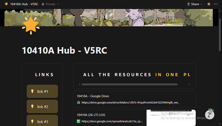The height and width of the screenshot is (126, 222).
Task: Open the three-dot more options menu
Action: click(216, 4)
